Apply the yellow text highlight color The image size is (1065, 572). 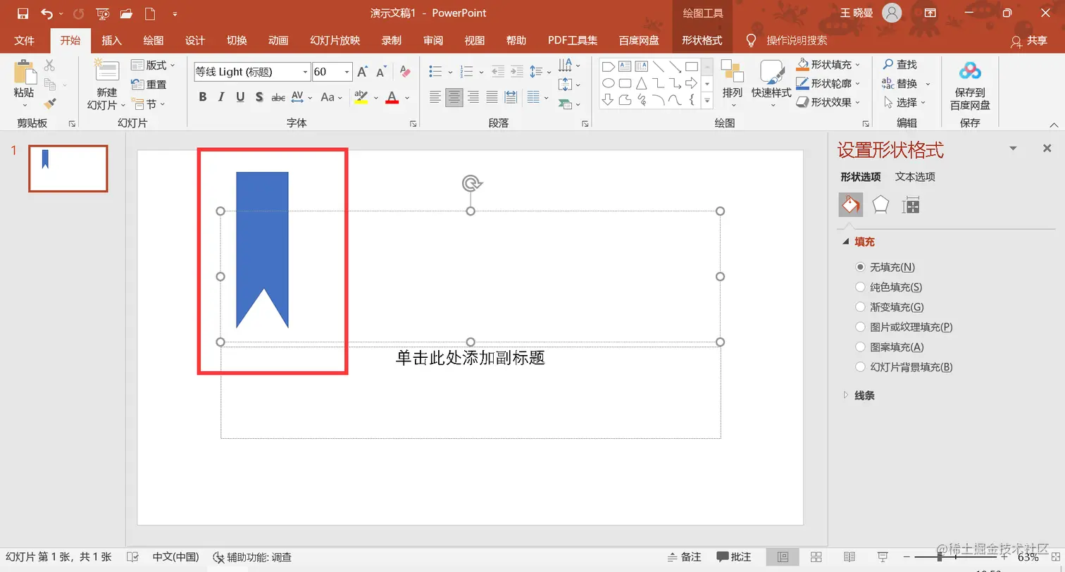(361, 97)
